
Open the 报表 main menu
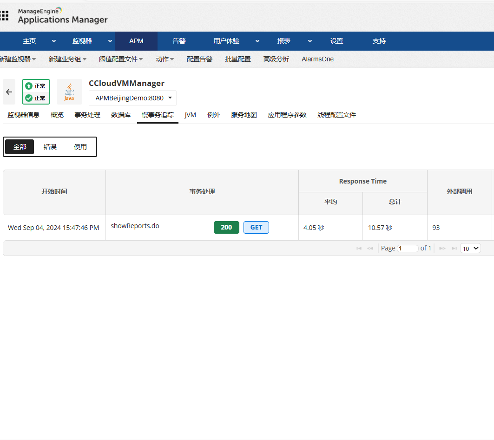click(x=283, y=41)
